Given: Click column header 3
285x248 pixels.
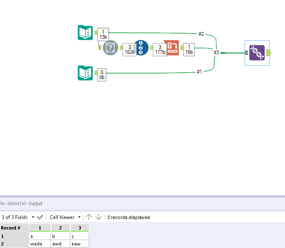Looking at the screenshot, I should tap(80, 228).
